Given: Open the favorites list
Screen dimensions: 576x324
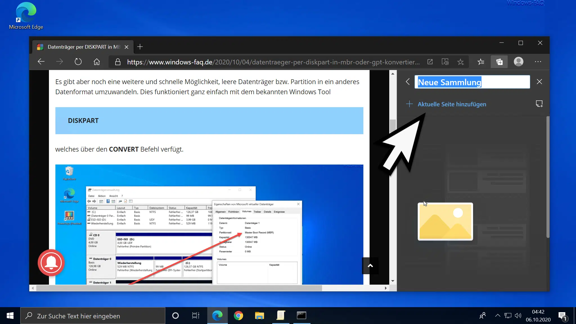Looking at the screenshot, I should pyautogui.click(x=481, y=62).
